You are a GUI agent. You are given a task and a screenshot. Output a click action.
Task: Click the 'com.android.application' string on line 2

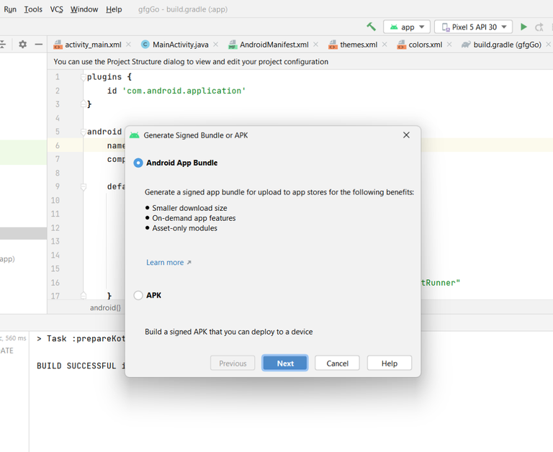tap(184, 91)
